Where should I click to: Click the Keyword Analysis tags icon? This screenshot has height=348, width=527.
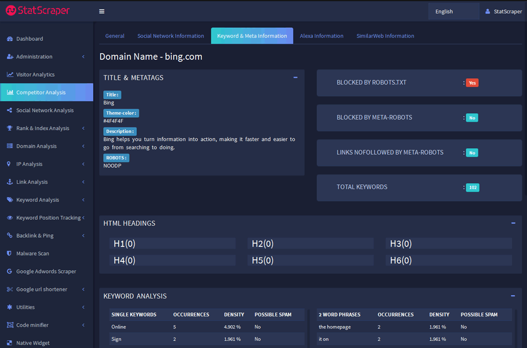[10, 199]
